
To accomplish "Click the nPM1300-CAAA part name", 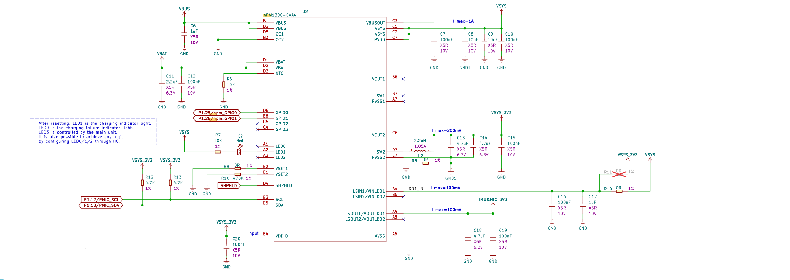I will point(280,15).
